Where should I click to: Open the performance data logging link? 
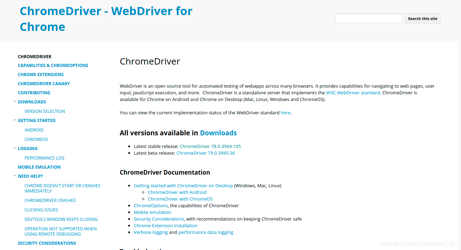pyautogui.click(x=206, y=232)
